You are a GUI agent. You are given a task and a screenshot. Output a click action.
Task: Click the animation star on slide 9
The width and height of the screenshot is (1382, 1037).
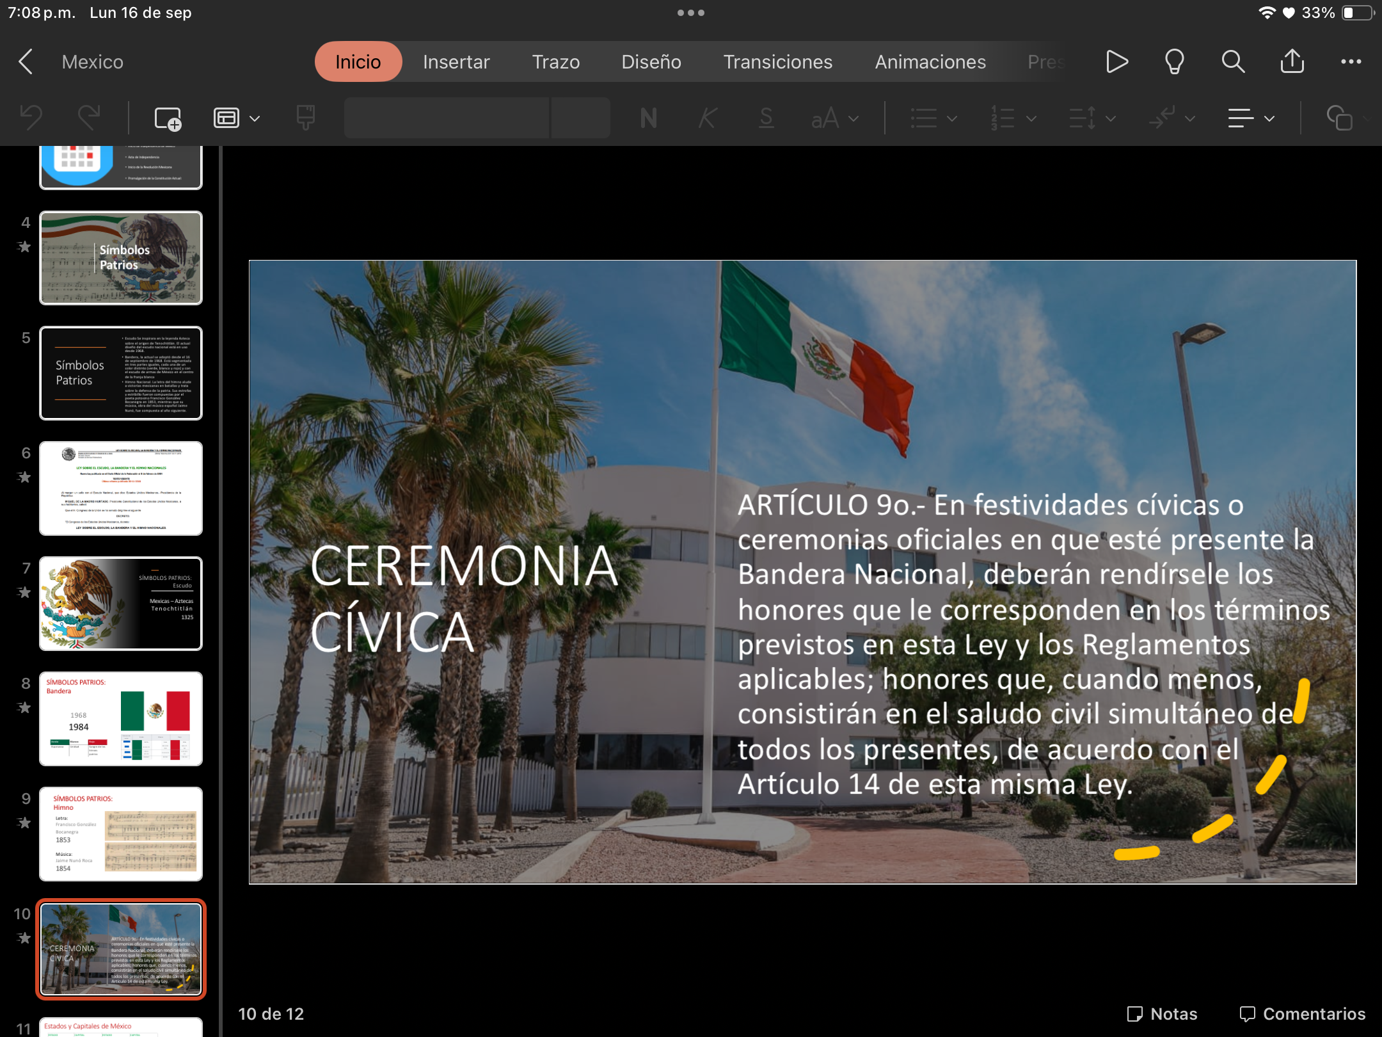tap(24, 823)
